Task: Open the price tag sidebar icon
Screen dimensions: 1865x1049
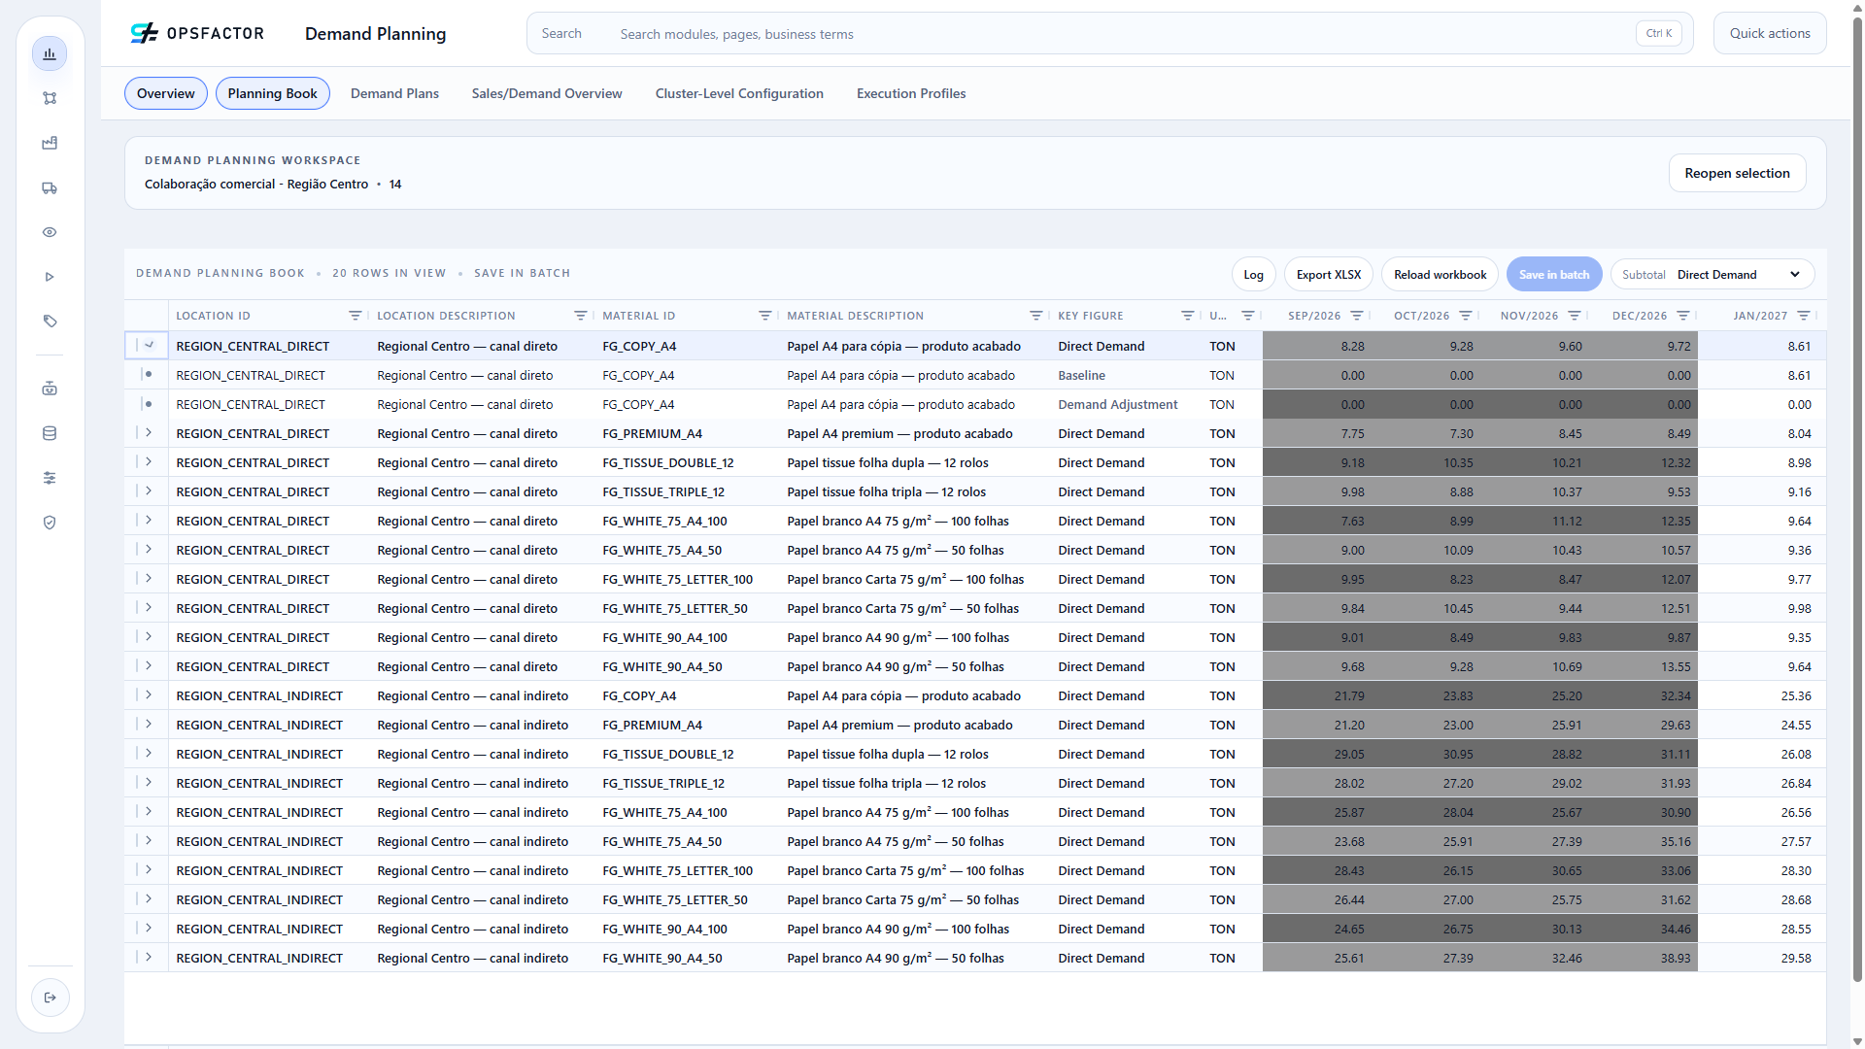Action: pyautogui.click(x=50, y=321)
